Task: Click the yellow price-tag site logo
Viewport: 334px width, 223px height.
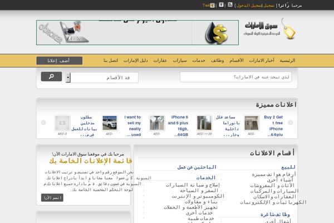Action: 288,29
